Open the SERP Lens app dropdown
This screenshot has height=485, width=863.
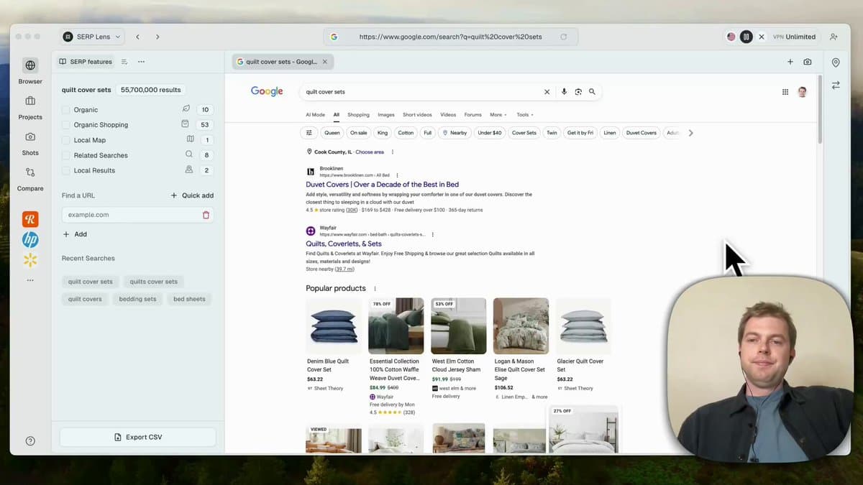91,37
